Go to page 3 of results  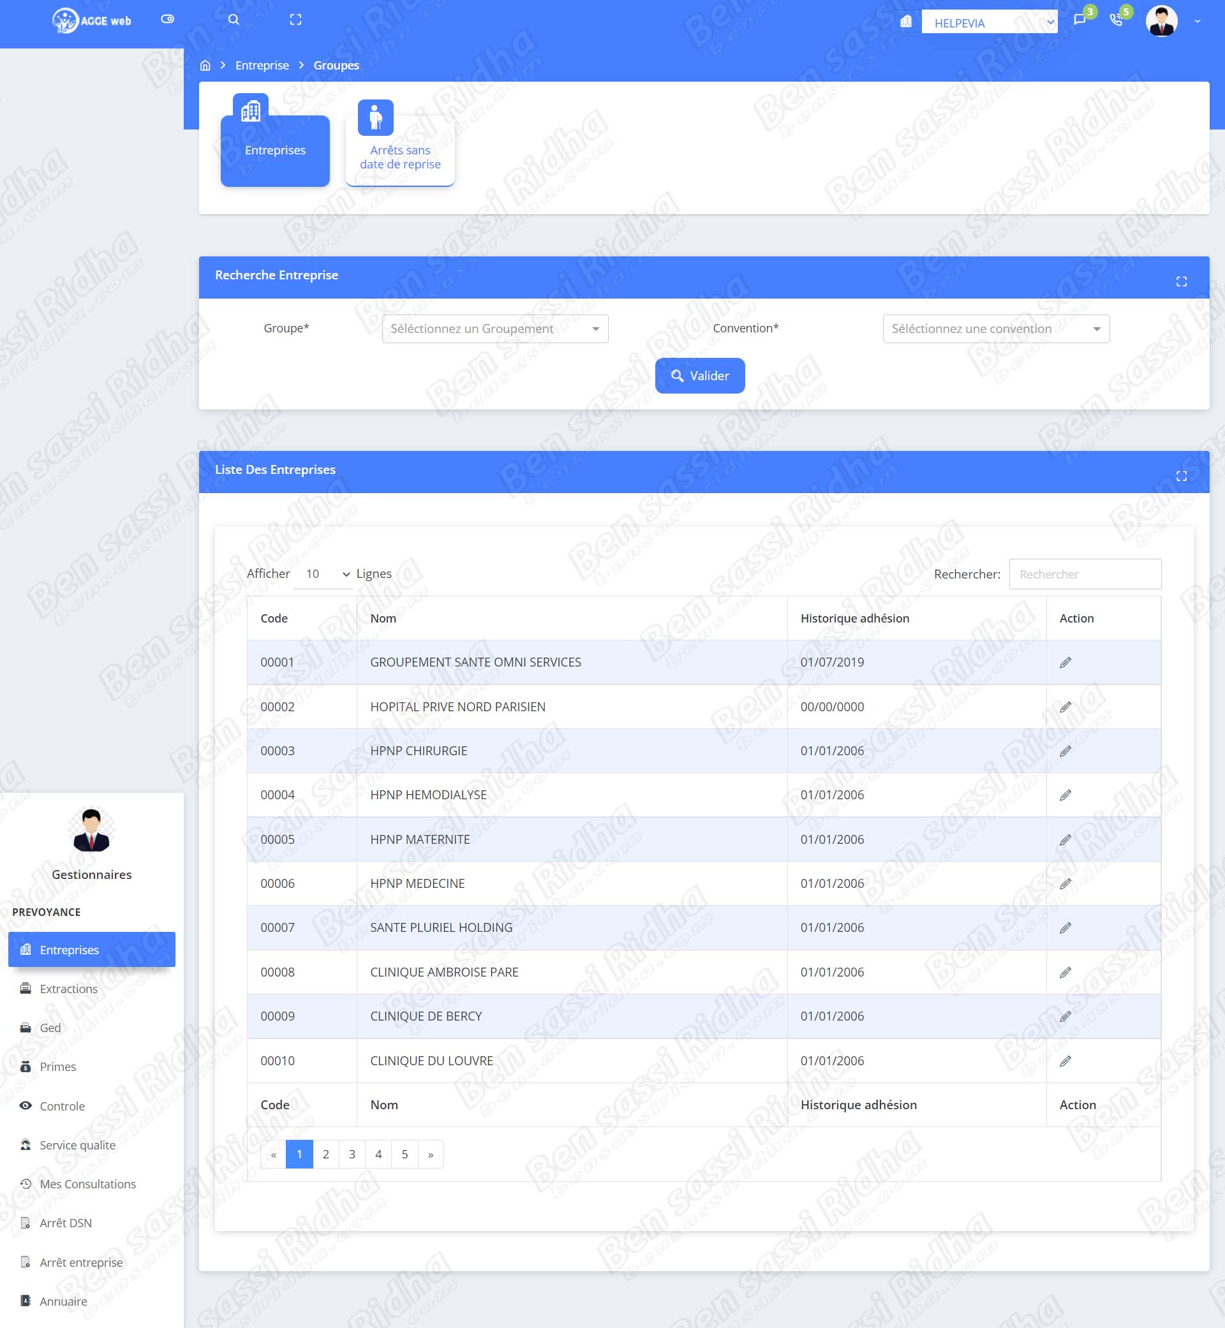pyautogui.click(x=352, y=1155)
